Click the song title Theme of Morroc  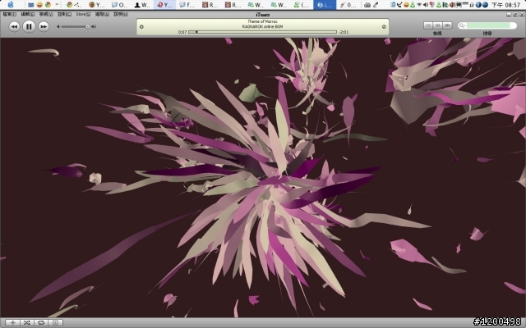[x=262, y=21]
